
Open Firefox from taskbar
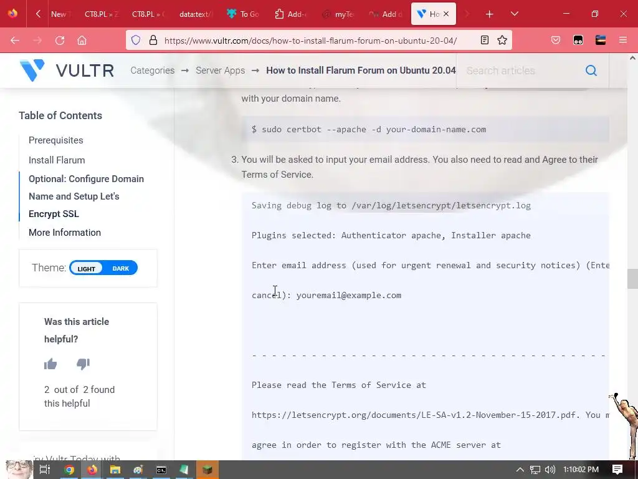point(92,470)
